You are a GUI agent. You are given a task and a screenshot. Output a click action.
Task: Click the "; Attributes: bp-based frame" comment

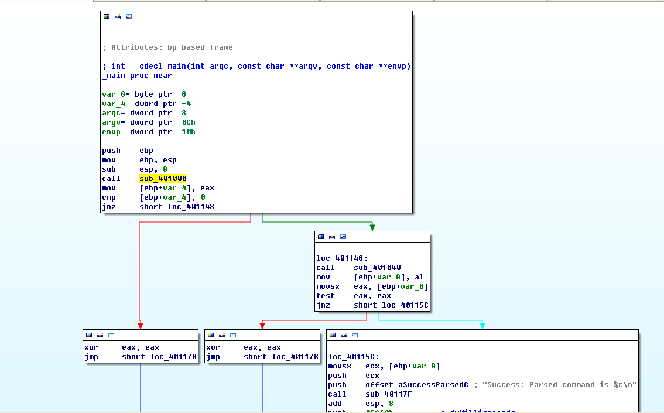tap(167, 47)
